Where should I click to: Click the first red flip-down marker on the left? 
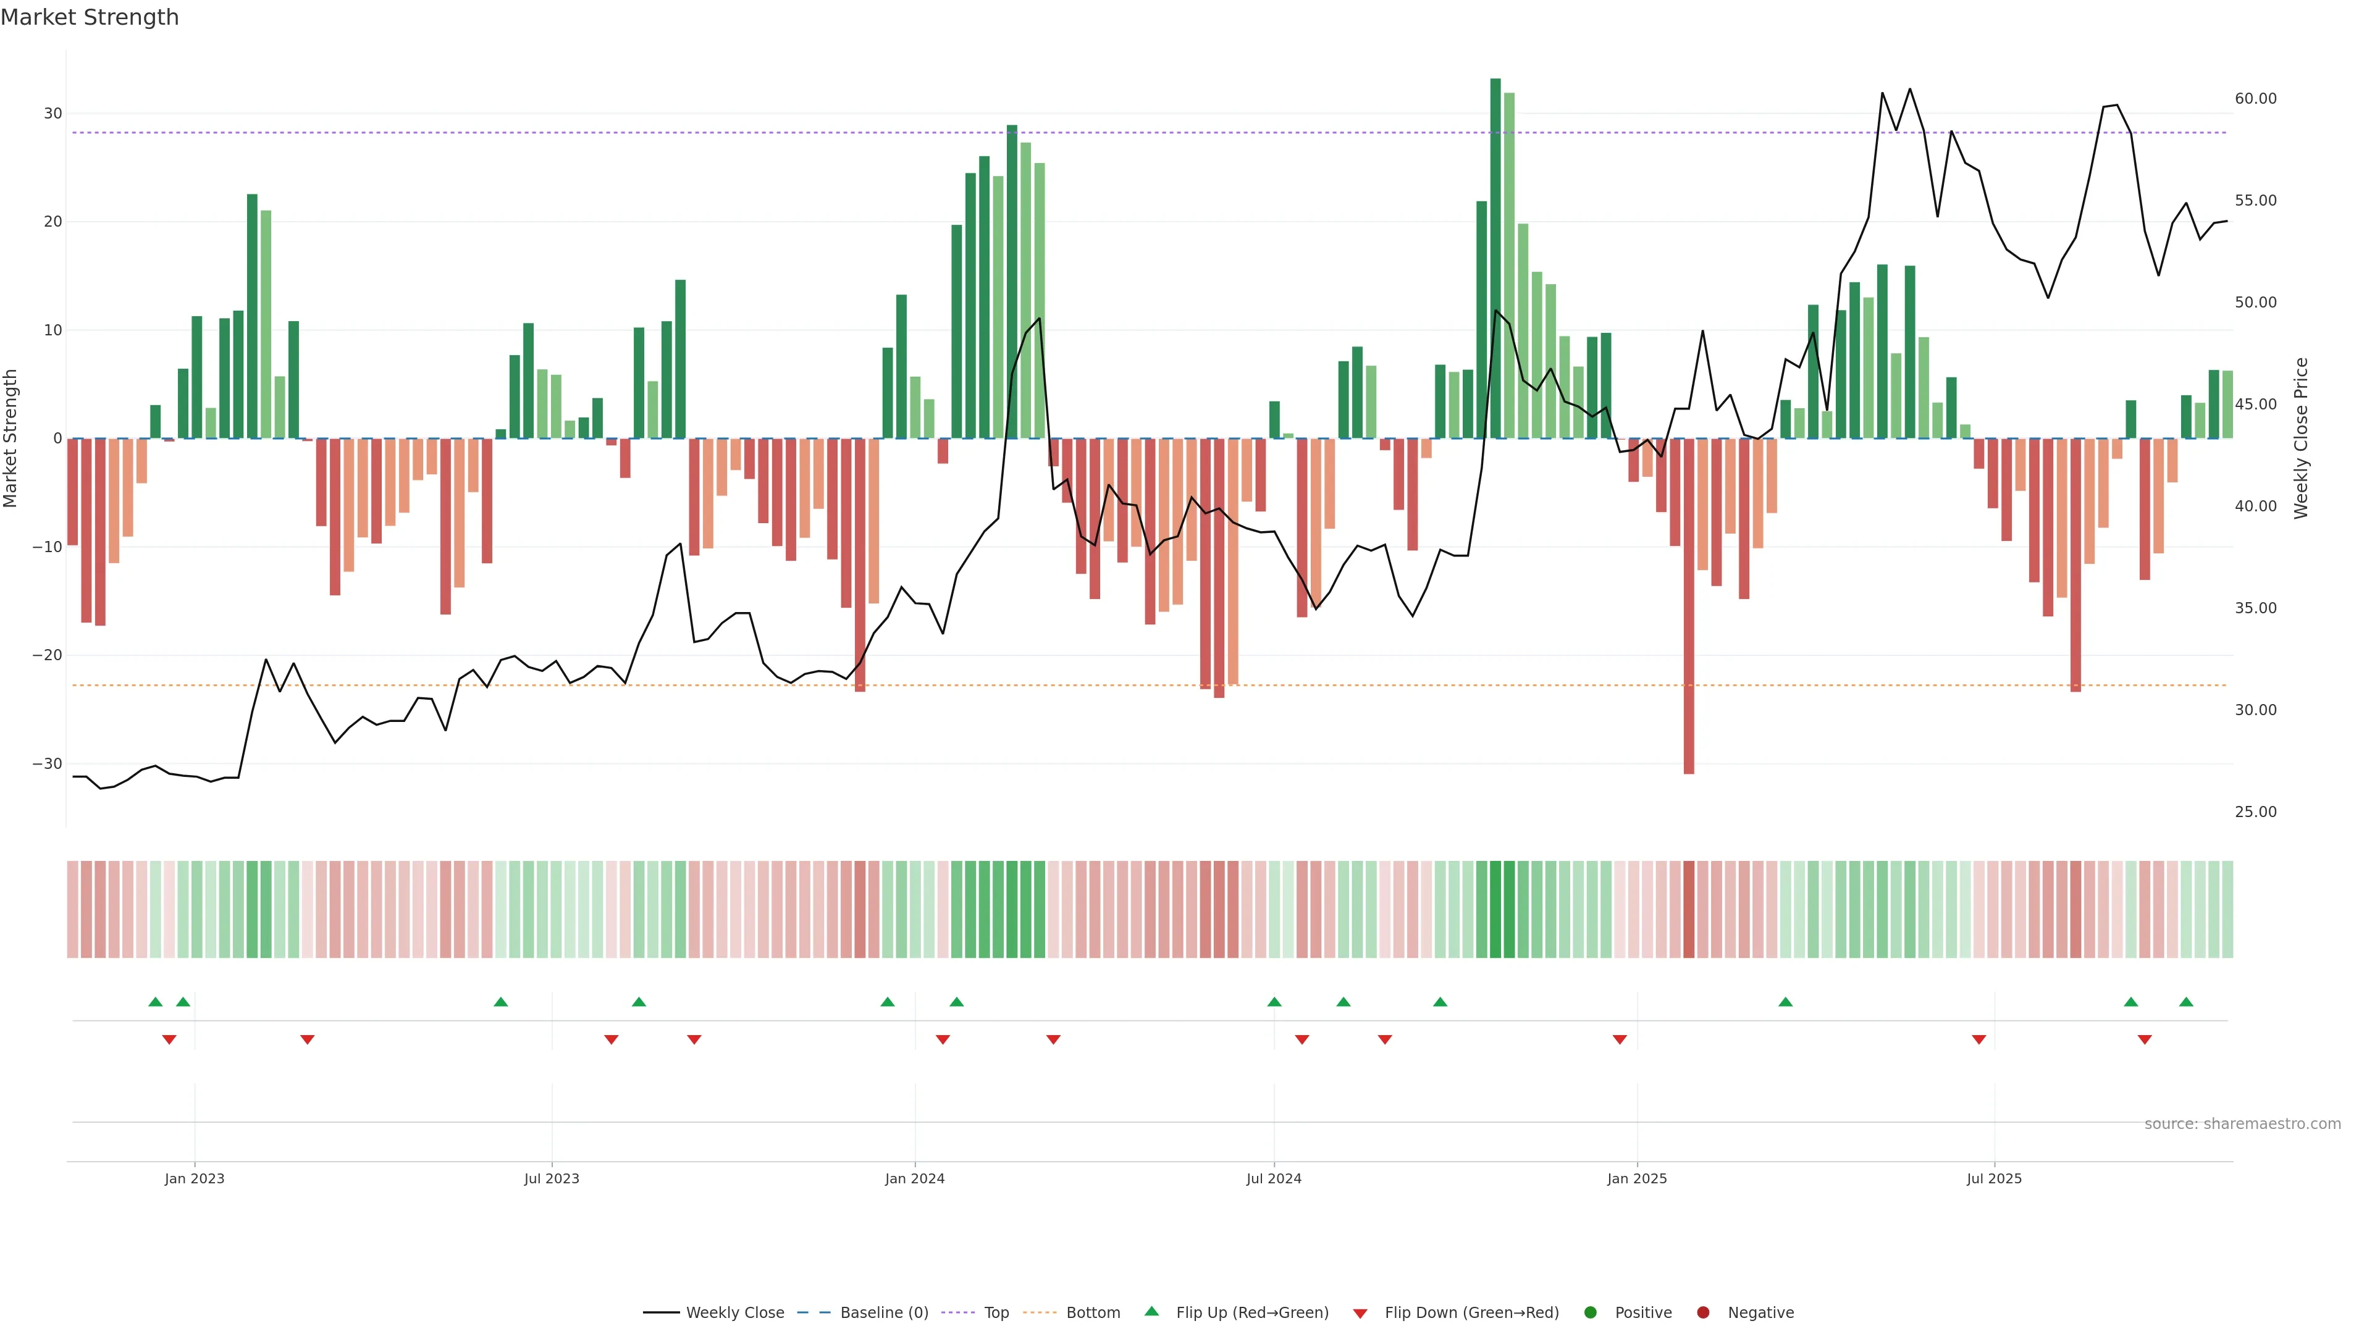coord(169,1039)
